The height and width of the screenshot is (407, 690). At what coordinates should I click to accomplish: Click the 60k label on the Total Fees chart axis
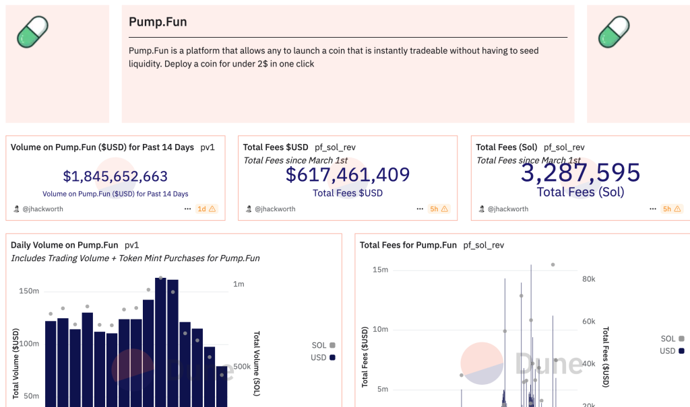click(x=589, y=322)
